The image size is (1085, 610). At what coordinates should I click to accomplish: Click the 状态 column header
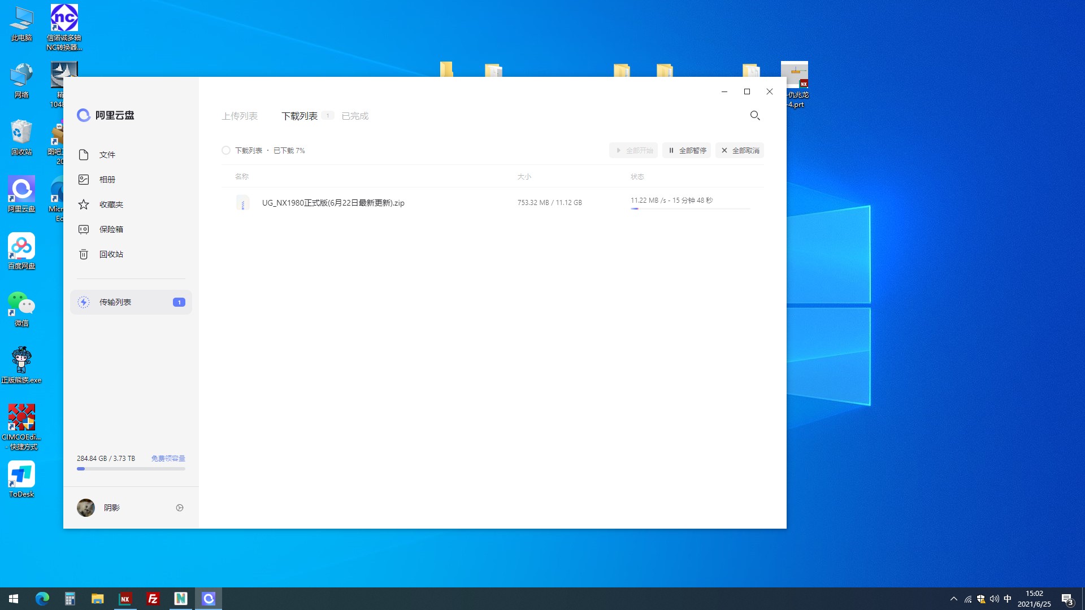(637, 177)
